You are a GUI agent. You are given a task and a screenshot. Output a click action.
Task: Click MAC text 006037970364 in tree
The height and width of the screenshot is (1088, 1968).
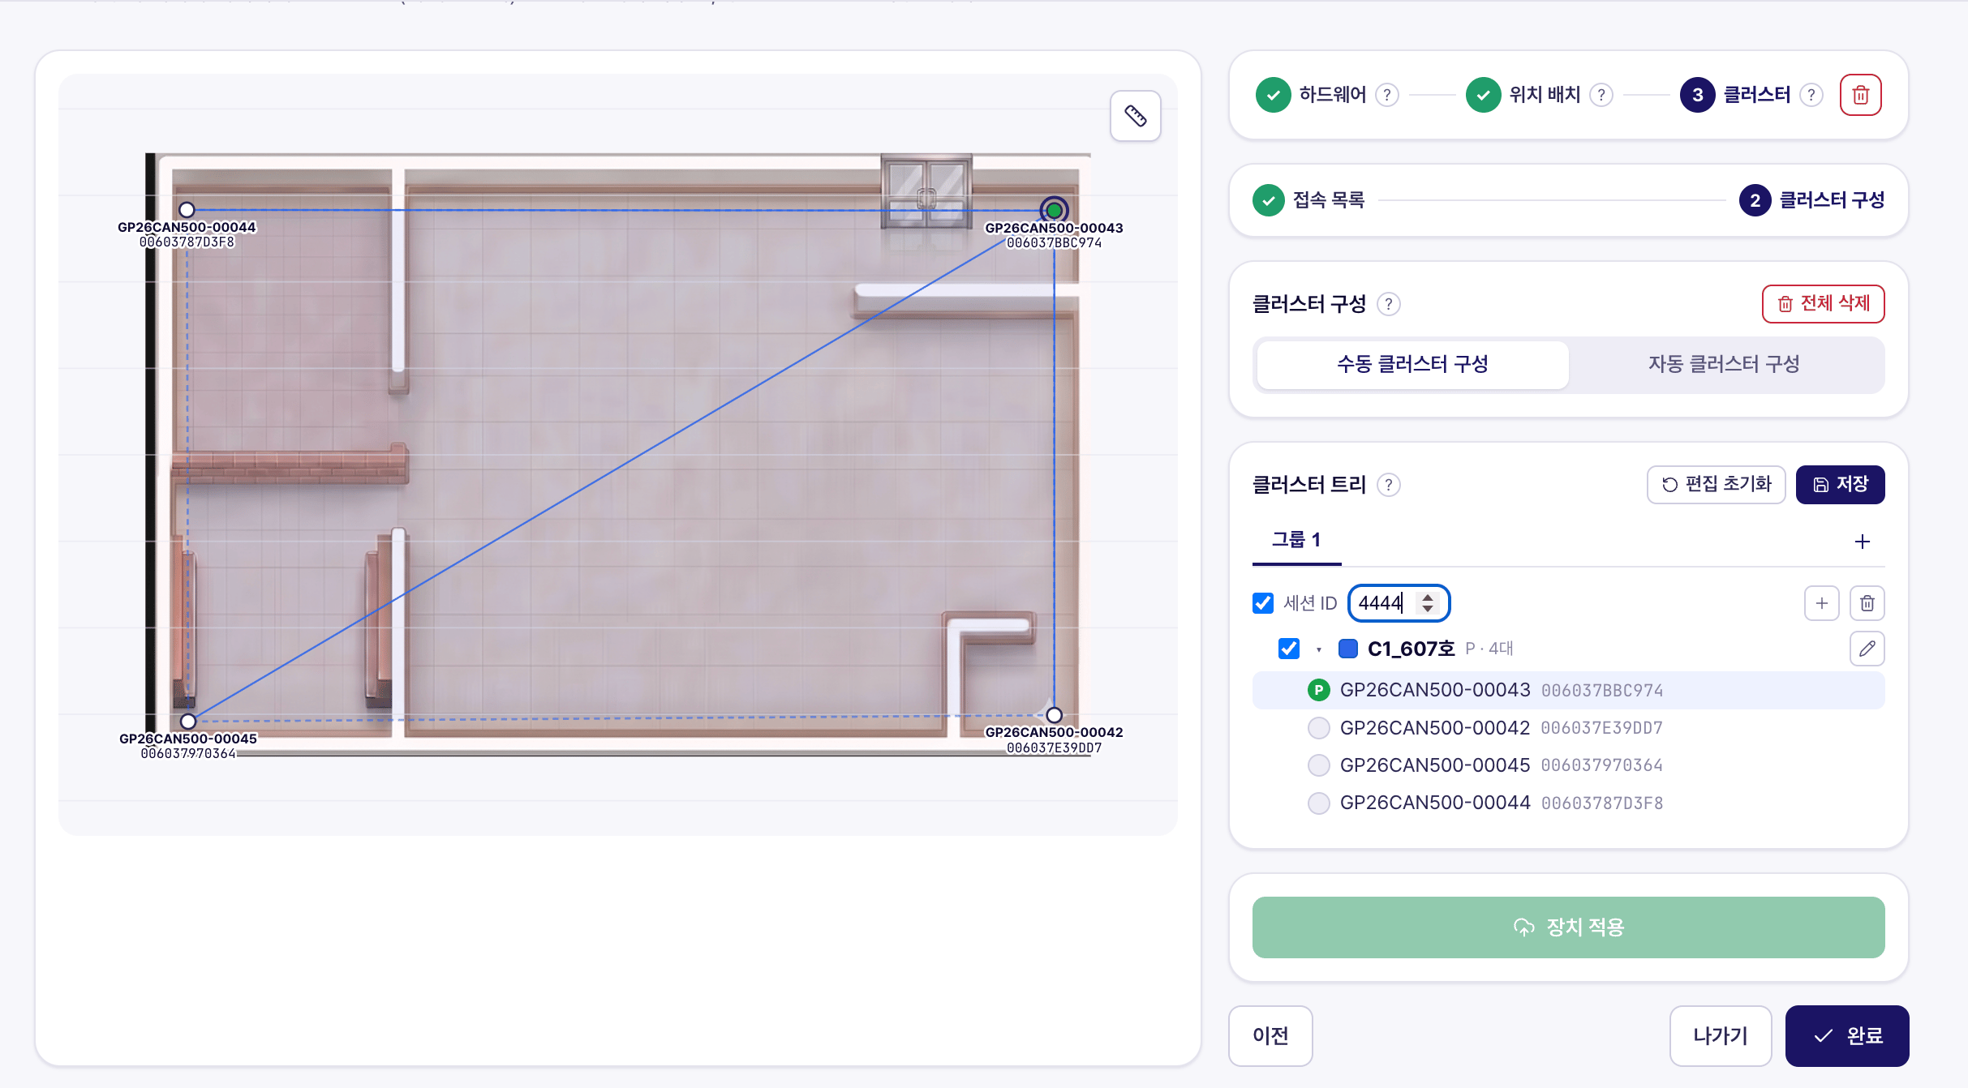pos(1602,766)
